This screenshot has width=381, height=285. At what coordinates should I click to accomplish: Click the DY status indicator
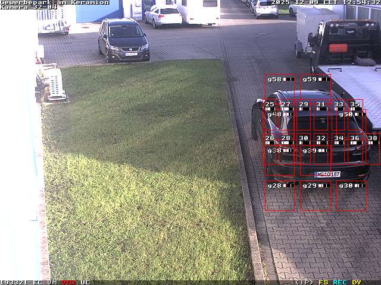(x=356, y=282)
